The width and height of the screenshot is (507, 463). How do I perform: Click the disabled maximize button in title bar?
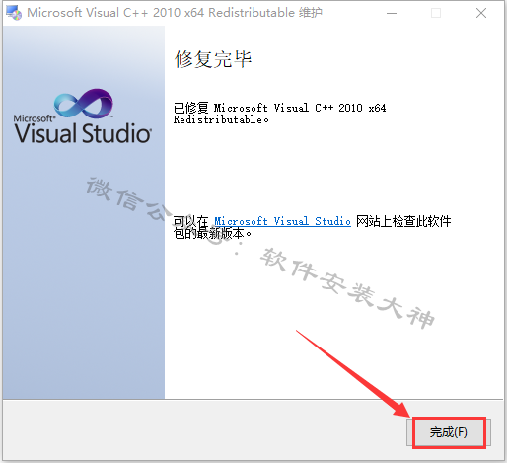pos(436,13)
